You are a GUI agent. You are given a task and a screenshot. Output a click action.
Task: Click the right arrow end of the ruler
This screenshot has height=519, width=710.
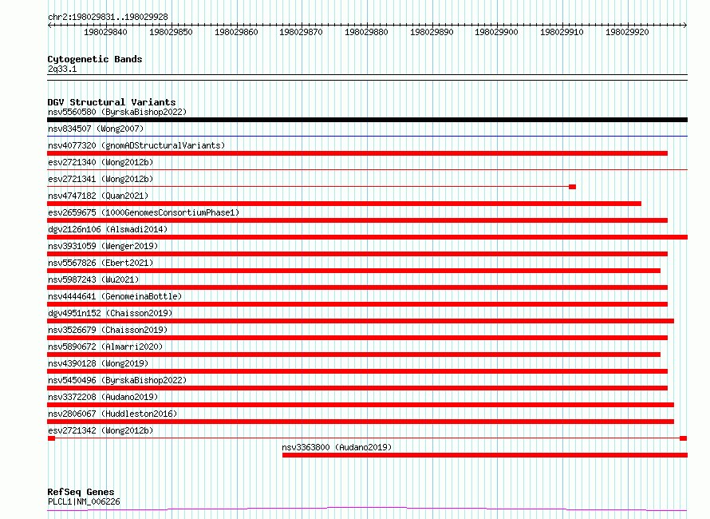click(685, 26)
